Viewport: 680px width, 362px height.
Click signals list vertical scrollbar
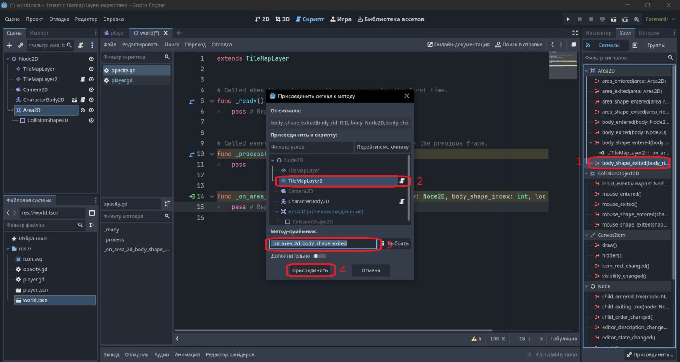click(674, 173)
